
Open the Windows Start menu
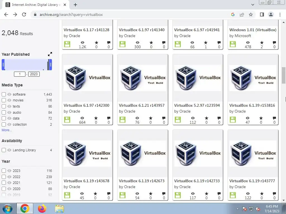(x=7, y=208)
